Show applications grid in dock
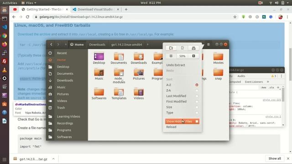This screenshot has width=292, height=164. pos(5,159)
